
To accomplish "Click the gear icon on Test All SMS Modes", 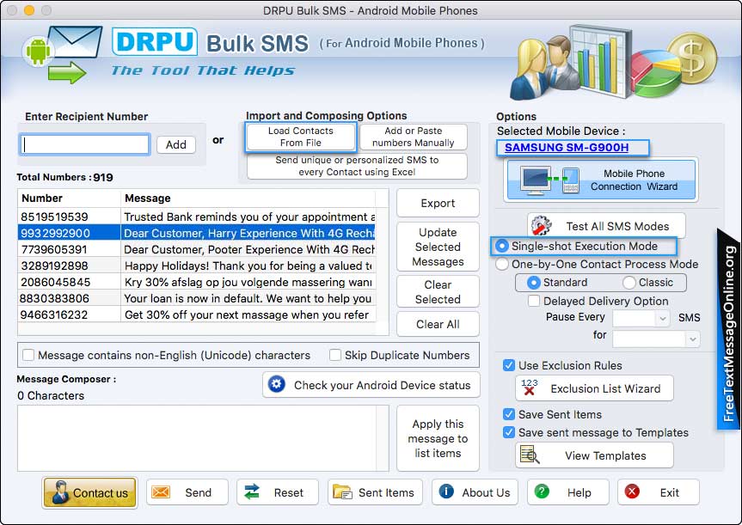I will pos(542,226).
